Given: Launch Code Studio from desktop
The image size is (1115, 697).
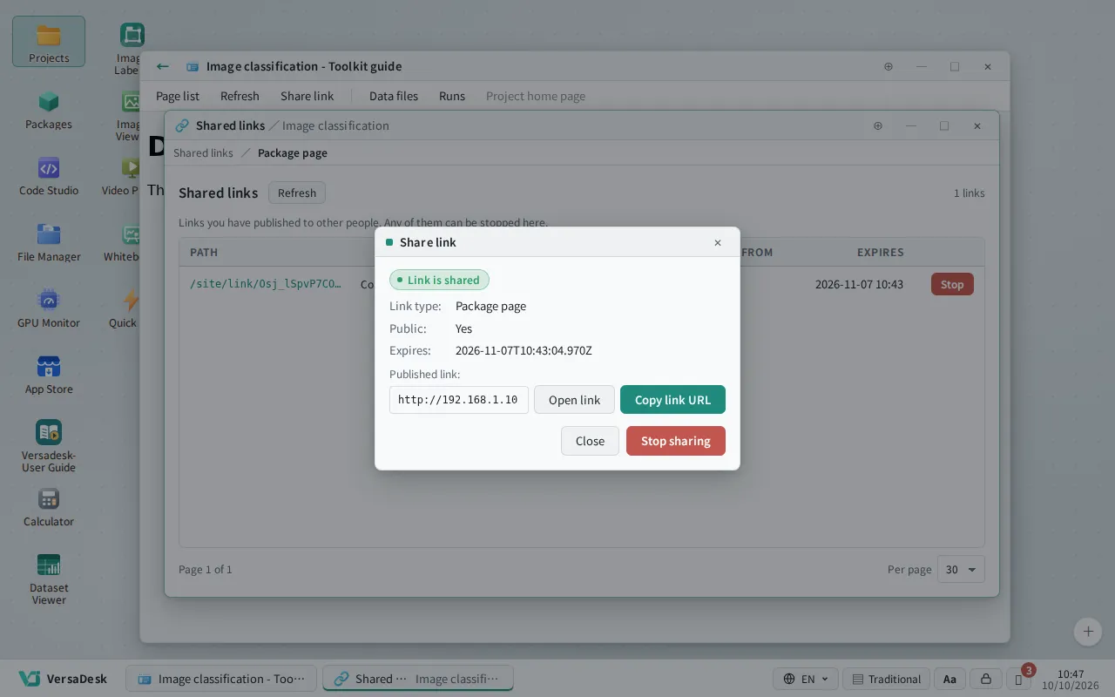Looking at the screenshot, I should tap(49, 174).
